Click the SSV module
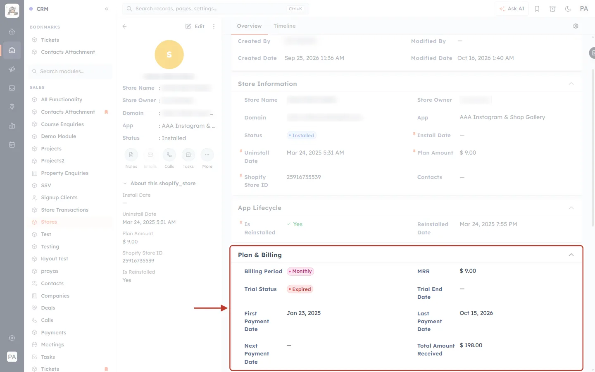This screenshot has width=595, height=372. (46, 186)
